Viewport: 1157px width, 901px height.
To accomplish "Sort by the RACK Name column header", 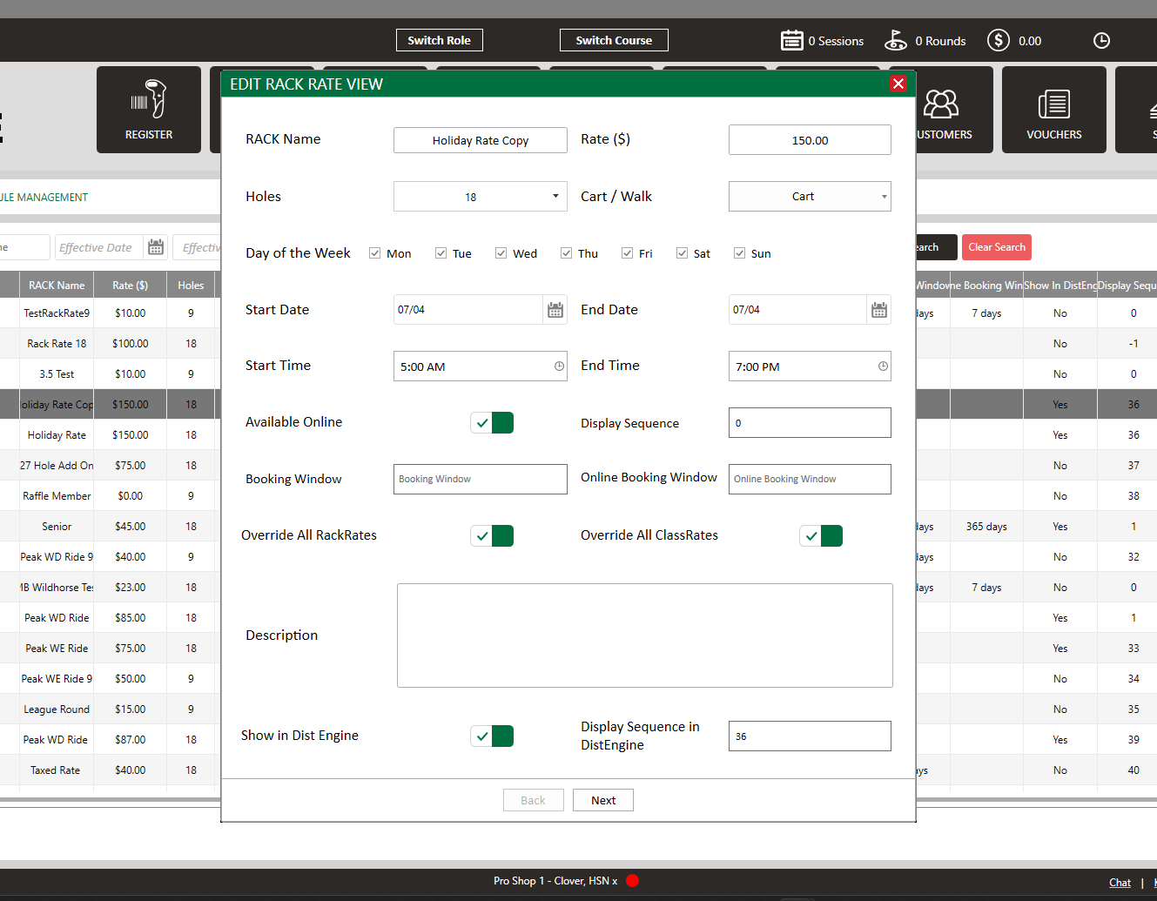I will [x=57, y=286].
